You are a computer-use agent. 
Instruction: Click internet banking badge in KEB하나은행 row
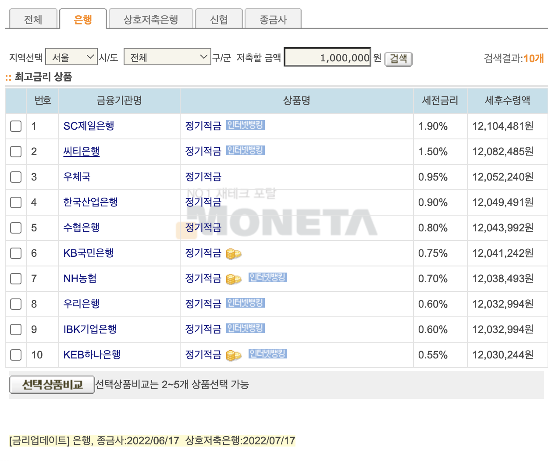click(268, 354)
